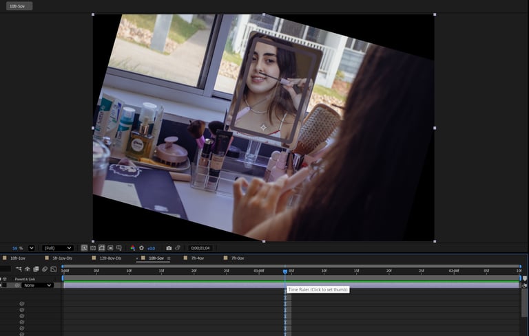The height and width of the screenshot is (336, 529).
Task: Open the Show Channel RGB color icon
Action: pyautogui.click(x=133, y=248)
